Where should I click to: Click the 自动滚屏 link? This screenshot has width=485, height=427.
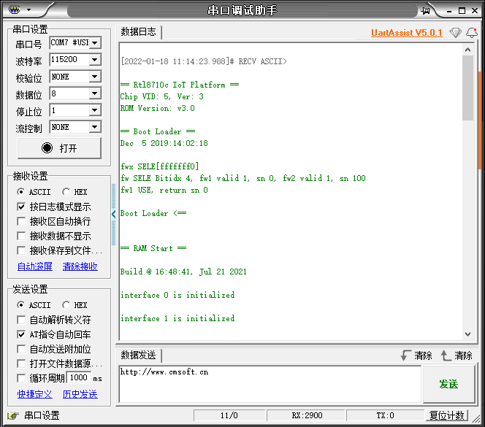[35, 266]
